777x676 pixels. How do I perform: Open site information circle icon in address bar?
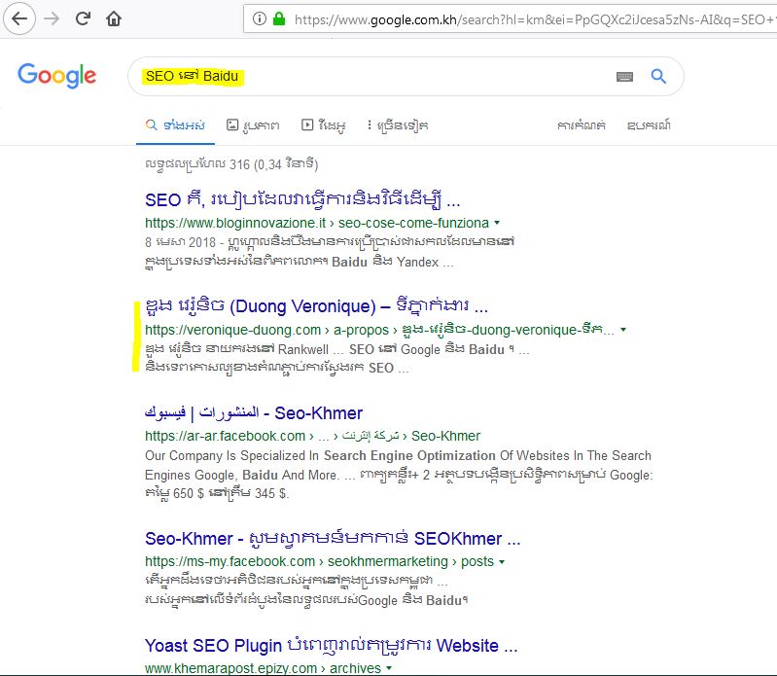pos(260,18)
